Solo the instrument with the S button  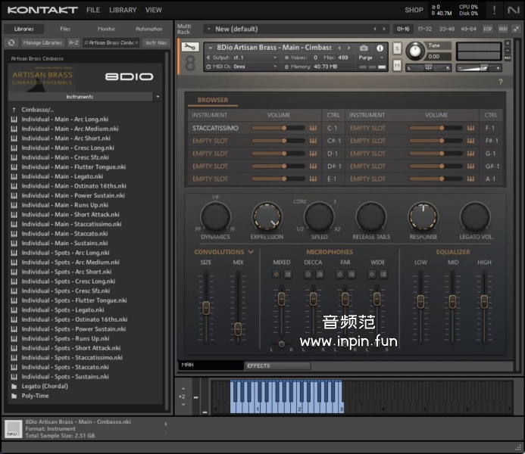point(397,49)
